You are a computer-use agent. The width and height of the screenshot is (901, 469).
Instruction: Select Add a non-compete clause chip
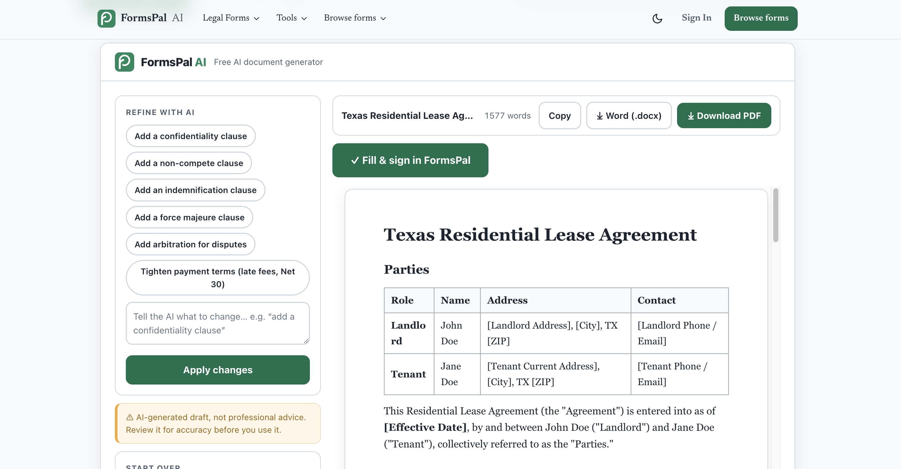point(189,163)
